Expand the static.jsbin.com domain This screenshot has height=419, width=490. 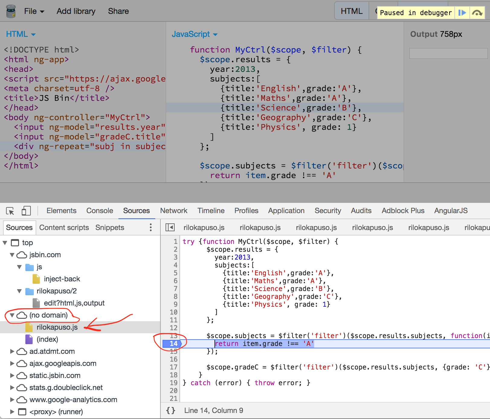click(12, 376)
